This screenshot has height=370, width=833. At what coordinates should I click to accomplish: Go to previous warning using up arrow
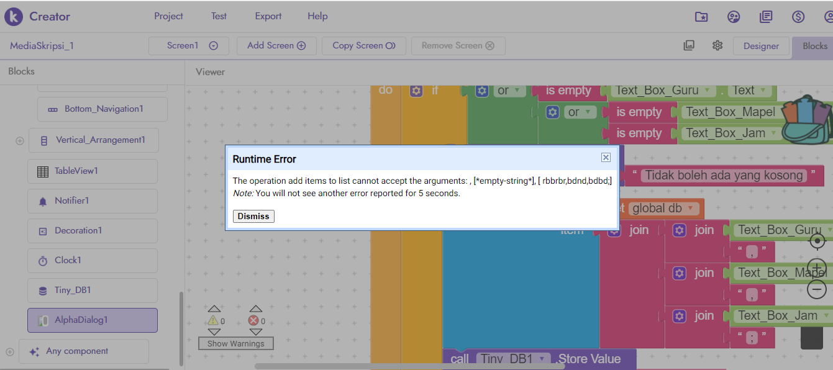coord(214,309)
